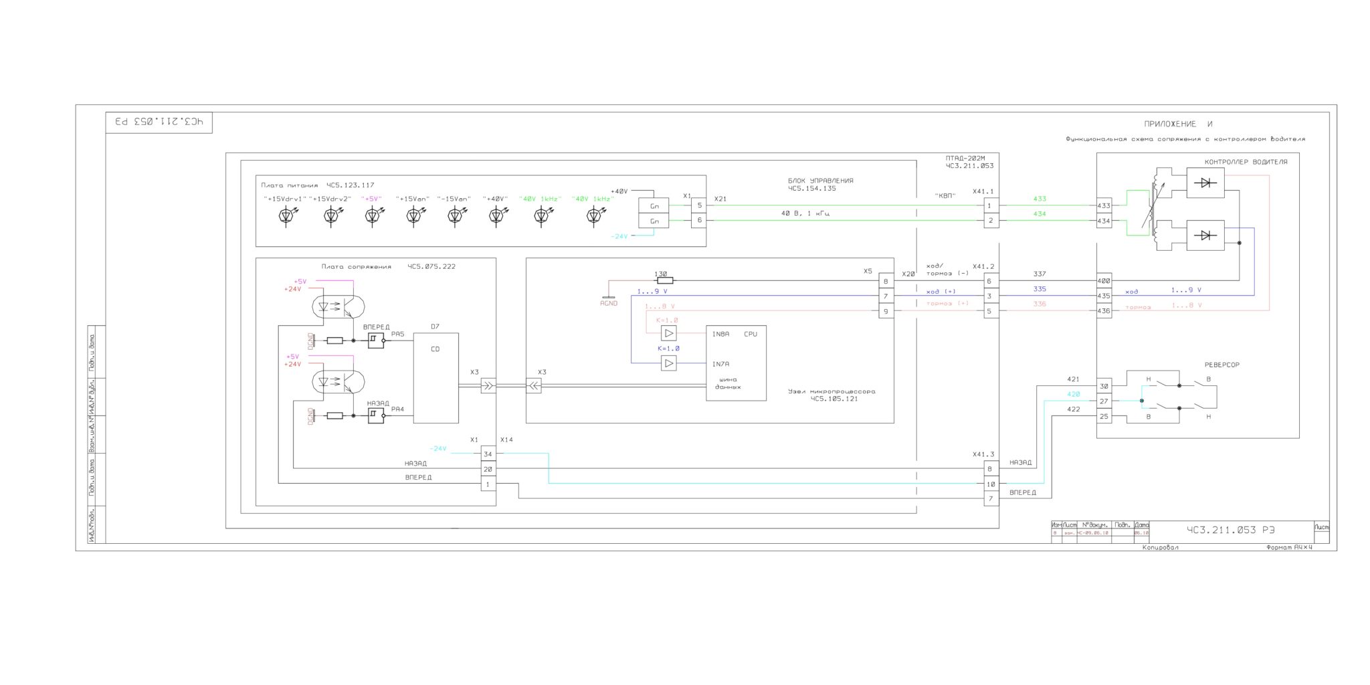Select the lower optocoupler feeding НАЗАД
The height and width of the screenshot is (685, 1370).
pyautogui.click(x=338, y=381)
